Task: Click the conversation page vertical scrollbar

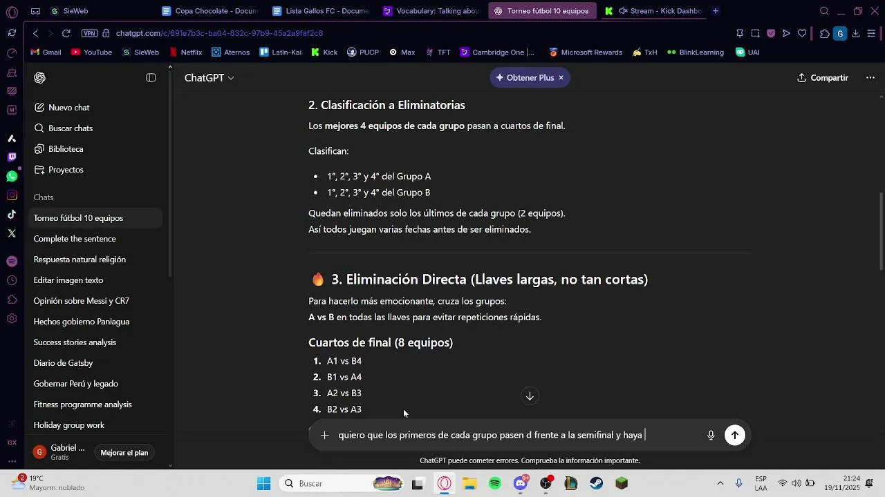Action: coord(881,231)
